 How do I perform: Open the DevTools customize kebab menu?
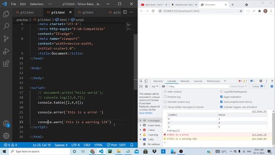click(266, 81)
